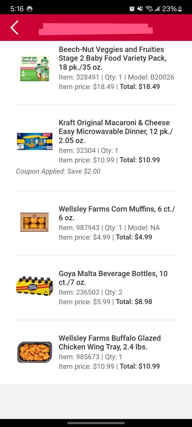
Task: Tap the back arrow in red header
Action: (x=14, y=27)
